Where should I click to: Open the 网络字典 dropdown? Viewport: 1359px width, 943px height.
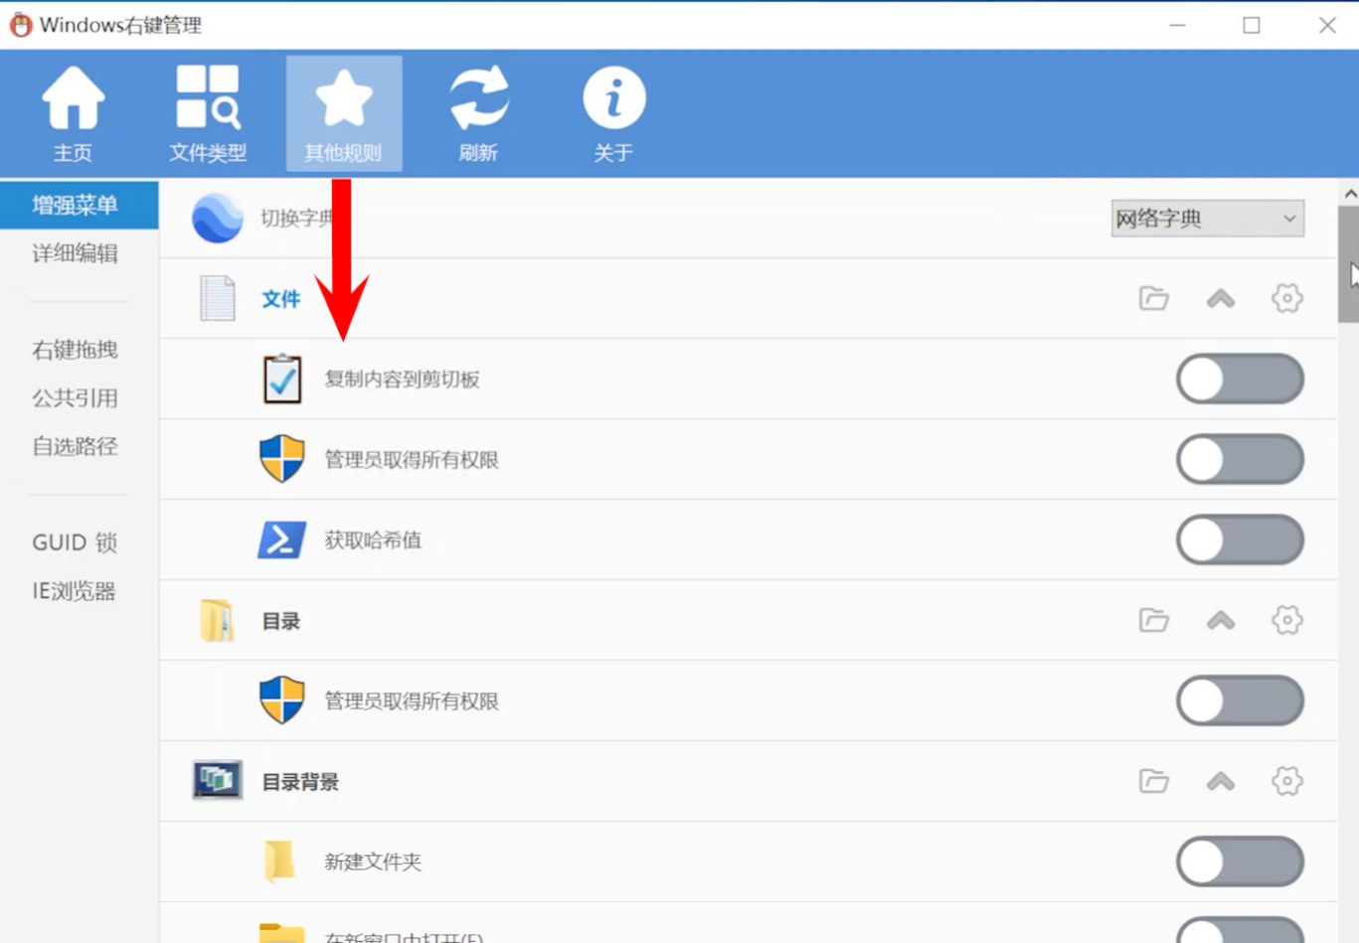tap(1207, 219)
